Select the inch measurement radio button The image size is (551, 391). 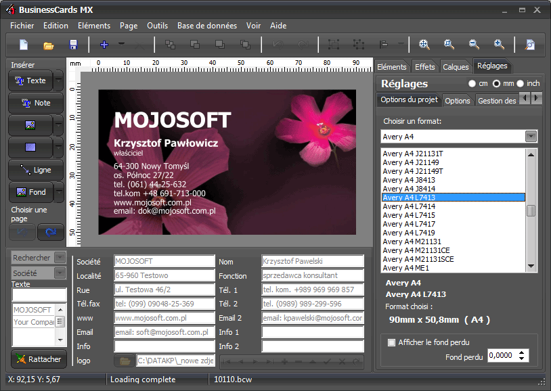(519, 83)
